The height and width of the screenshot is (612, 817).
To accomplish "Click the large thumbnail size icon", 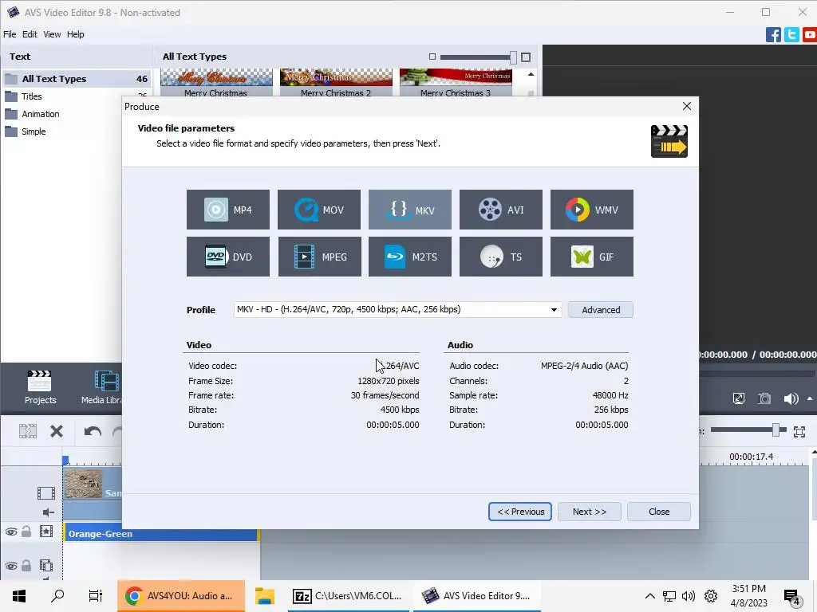I will pos(526,57).
